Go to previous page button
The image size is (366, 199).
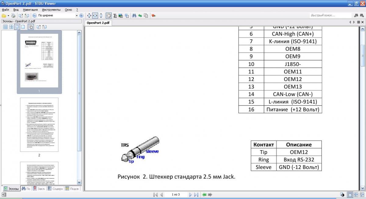pos(161,194)
